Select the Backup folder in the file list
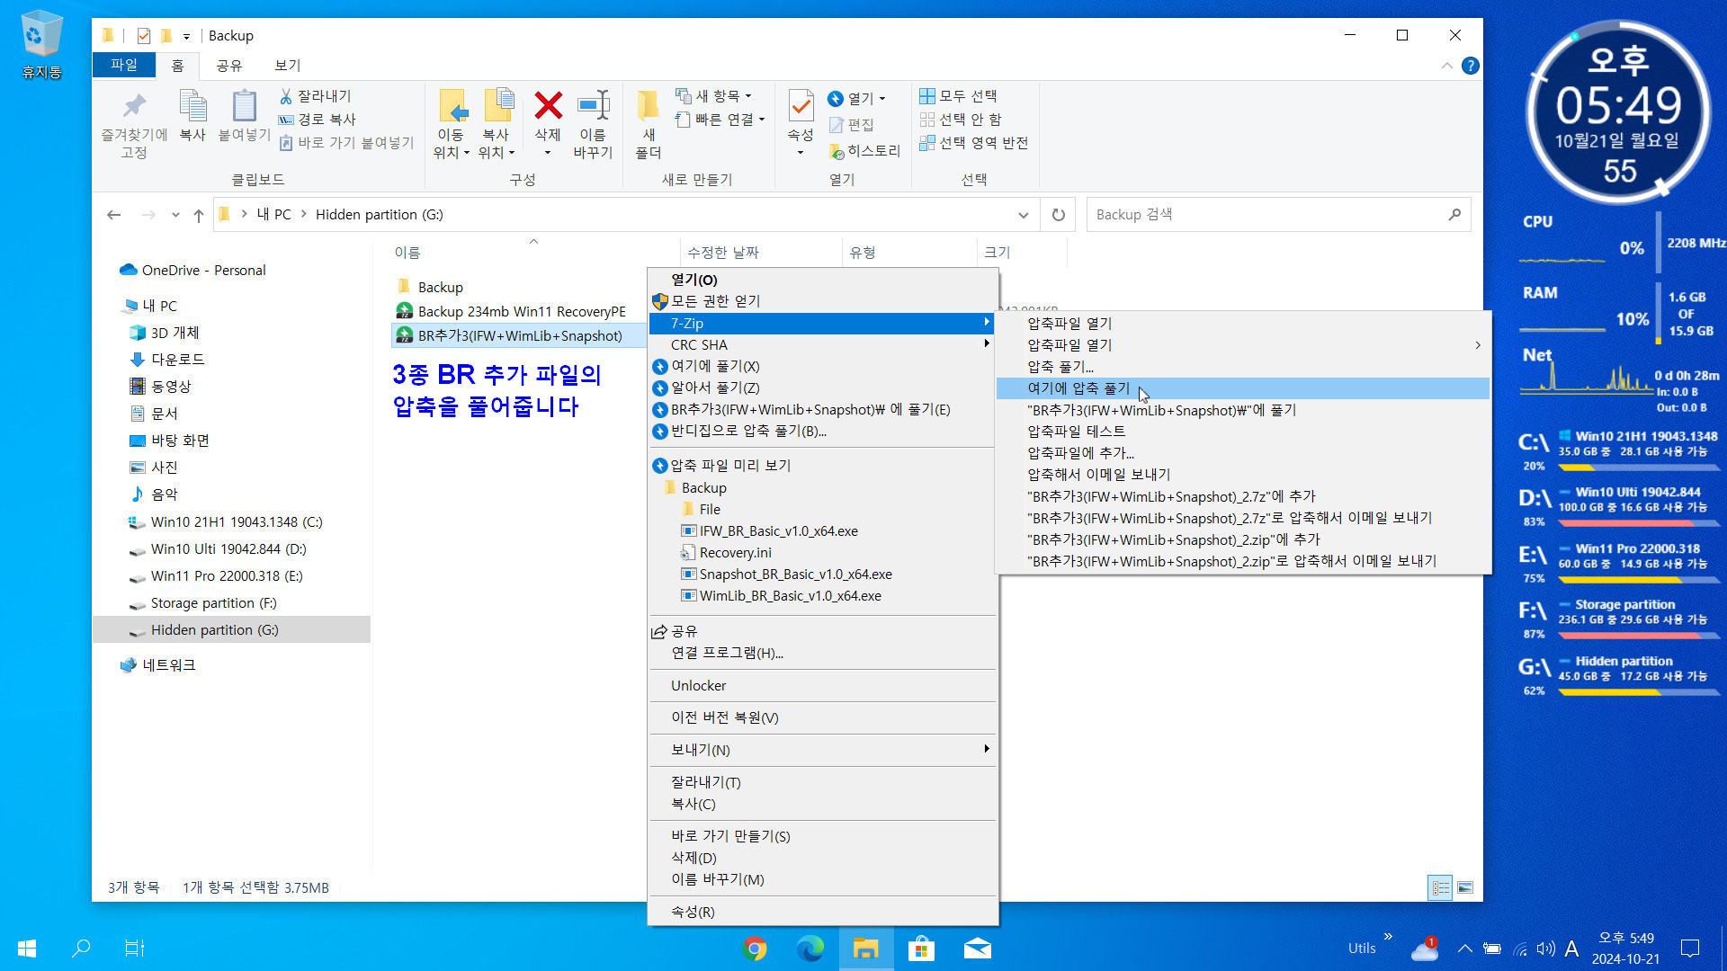The width and height of the screenshot is (1727, 971). [441, 288]
